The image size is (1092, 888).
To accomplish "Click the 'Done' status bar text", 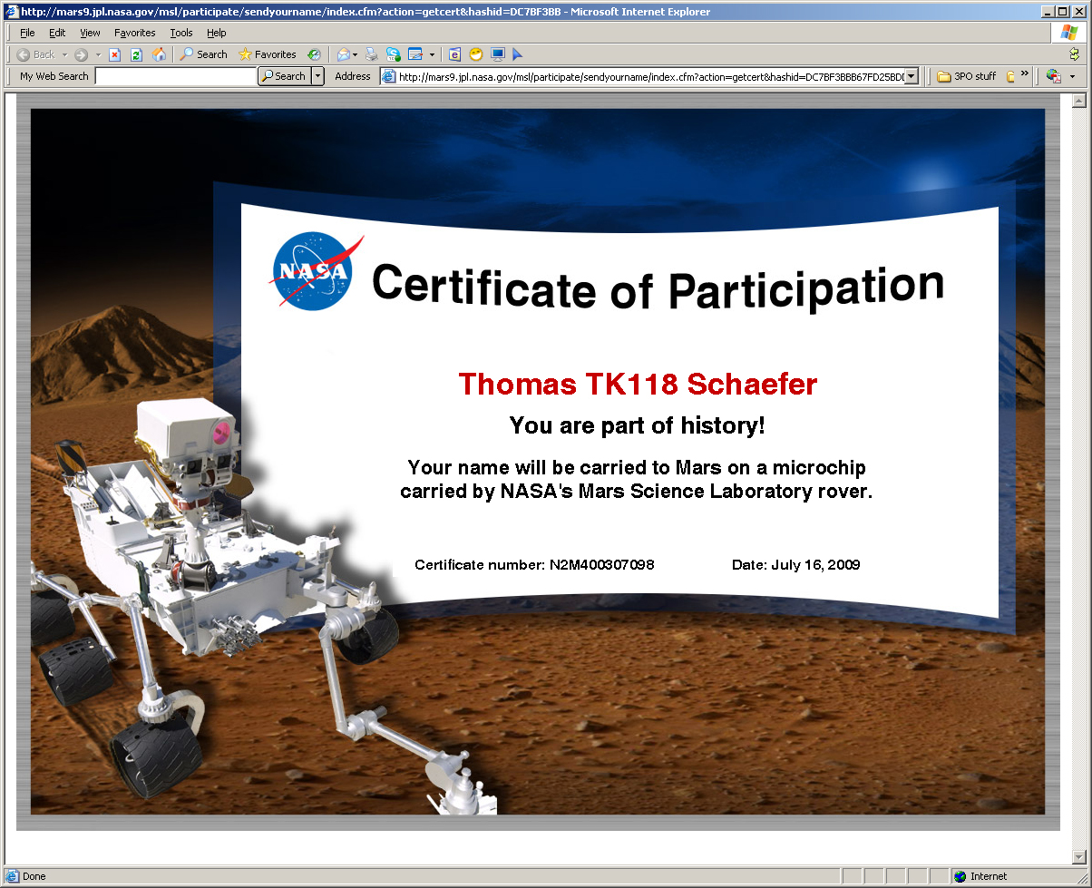I will click(x=34, y=876).
